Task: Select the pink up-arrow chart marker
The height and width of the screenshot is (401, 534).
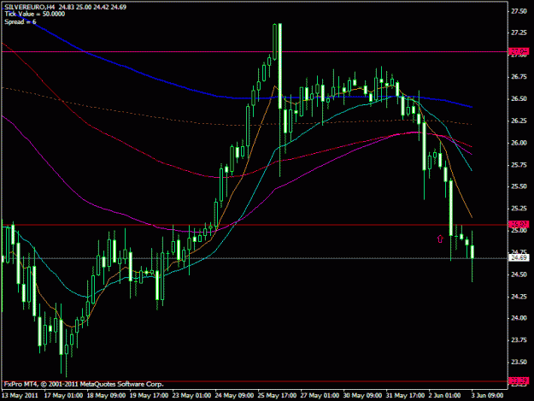Action: [x=440, y=239]
